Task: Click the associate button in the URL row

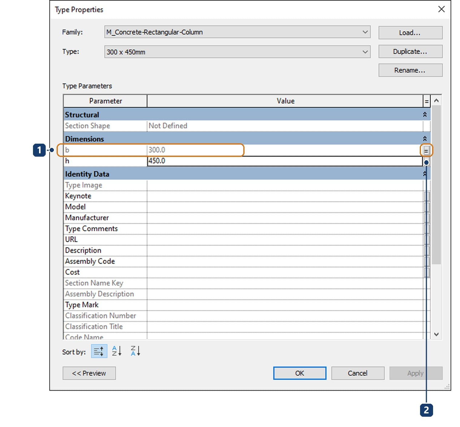Action: pos(427,240)
